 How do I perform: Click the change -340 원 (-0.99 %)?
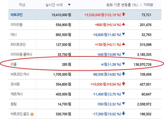click(x=109, y=55)
